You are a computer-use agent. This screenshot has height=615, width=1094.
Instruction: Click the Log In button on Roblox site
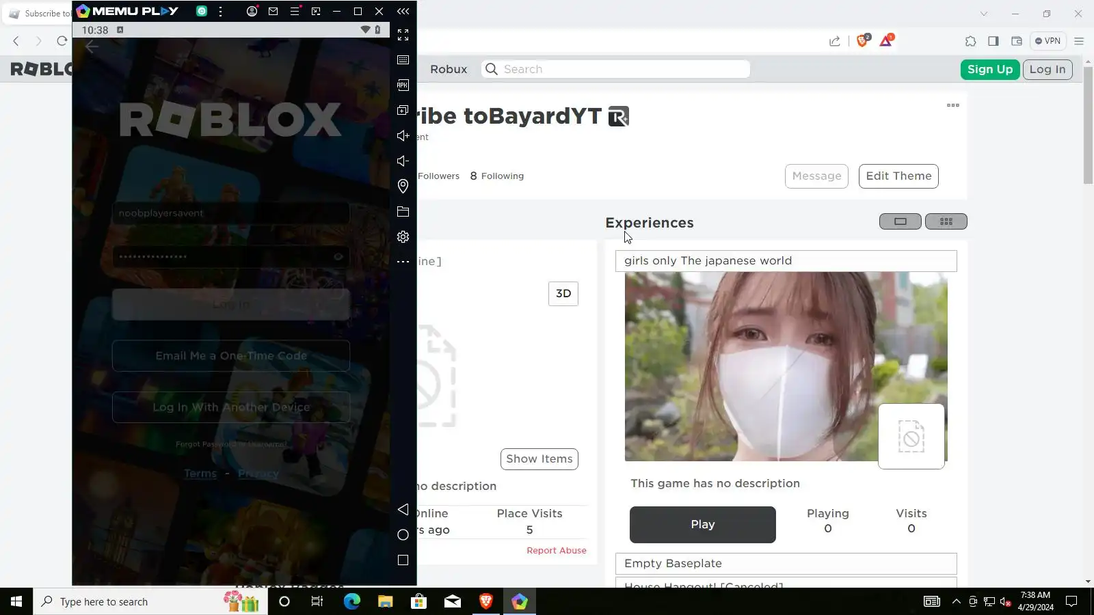(x=1048, y=69)
